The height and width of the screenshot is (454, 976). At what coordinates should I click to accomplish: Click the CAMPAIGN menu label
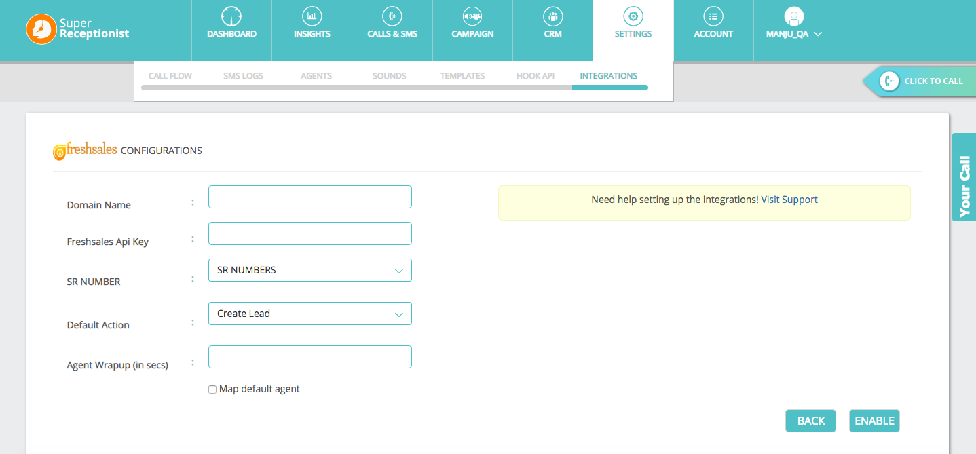[472, 34]
